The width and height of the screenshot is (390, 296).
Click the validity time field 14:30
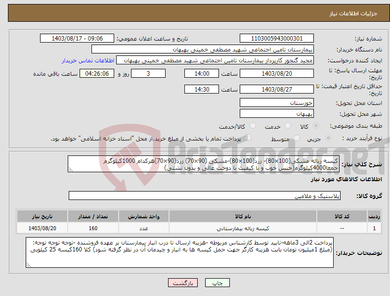pos(202,89)
